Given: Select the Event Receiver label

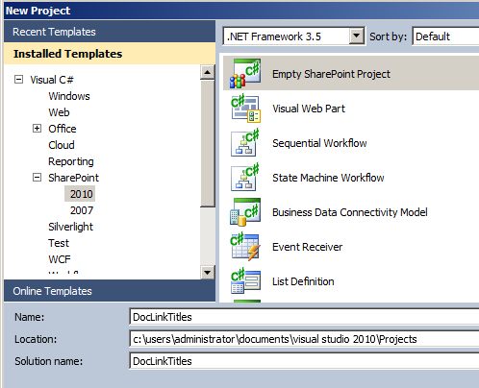Looking at the screenshot, I should point(307,247).
